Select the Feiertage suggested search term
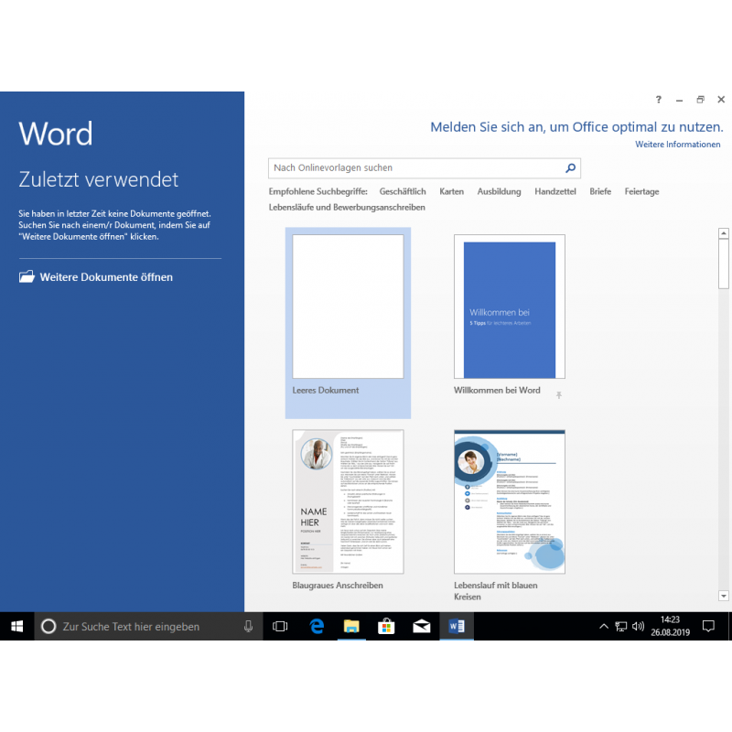The width and height of the screenshot is (732, 732). (641, 191)
